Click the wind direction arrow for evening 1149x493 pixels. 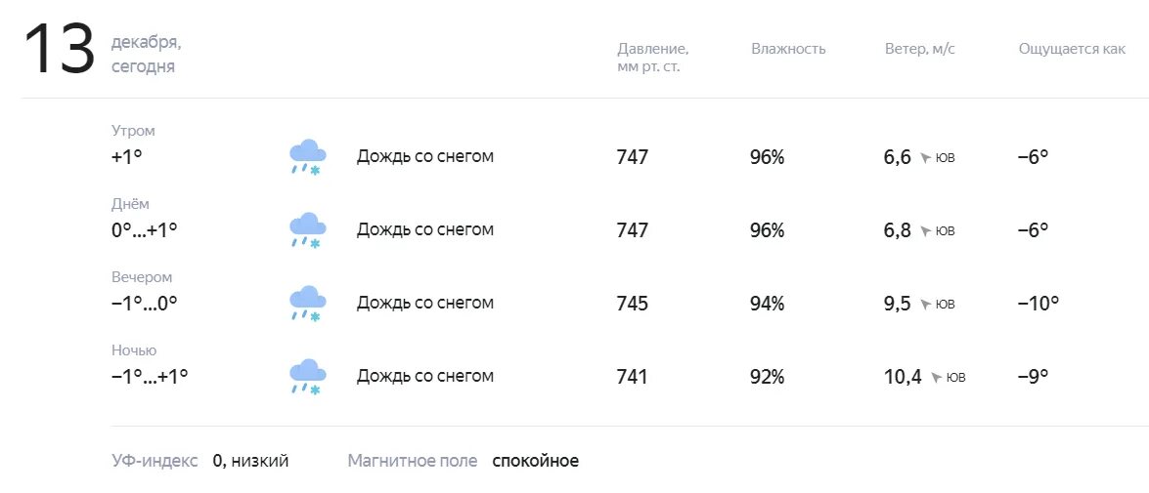click(x=925, y=305)
